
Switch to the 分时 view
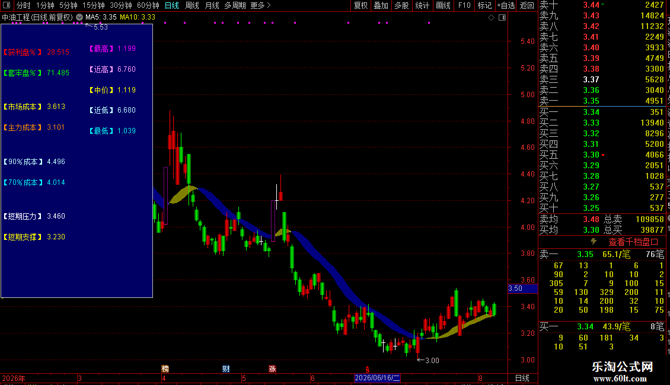point(24,5)
